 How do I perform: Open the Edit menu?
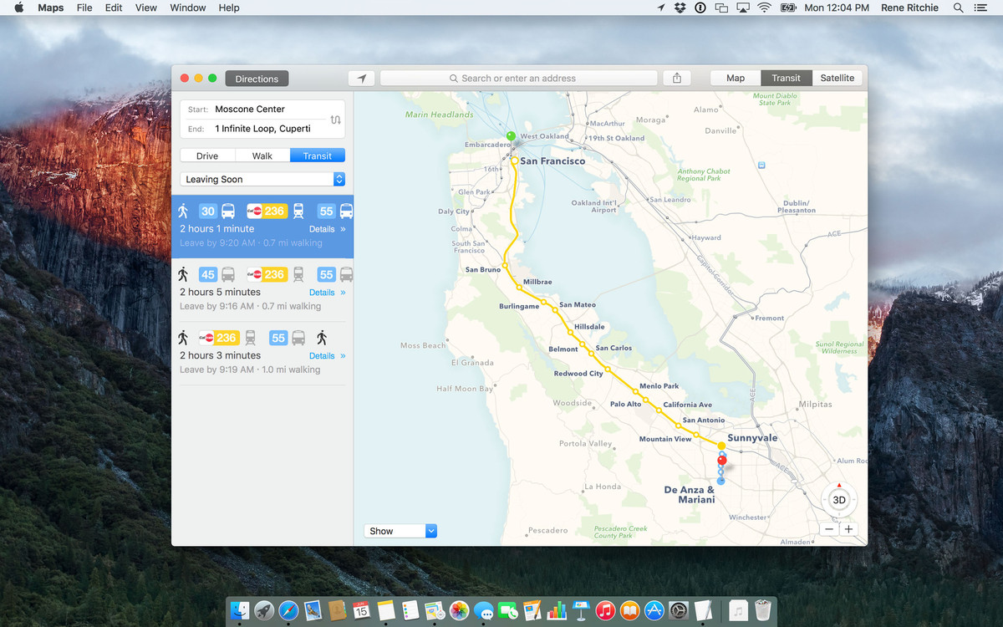click(114, 8)
